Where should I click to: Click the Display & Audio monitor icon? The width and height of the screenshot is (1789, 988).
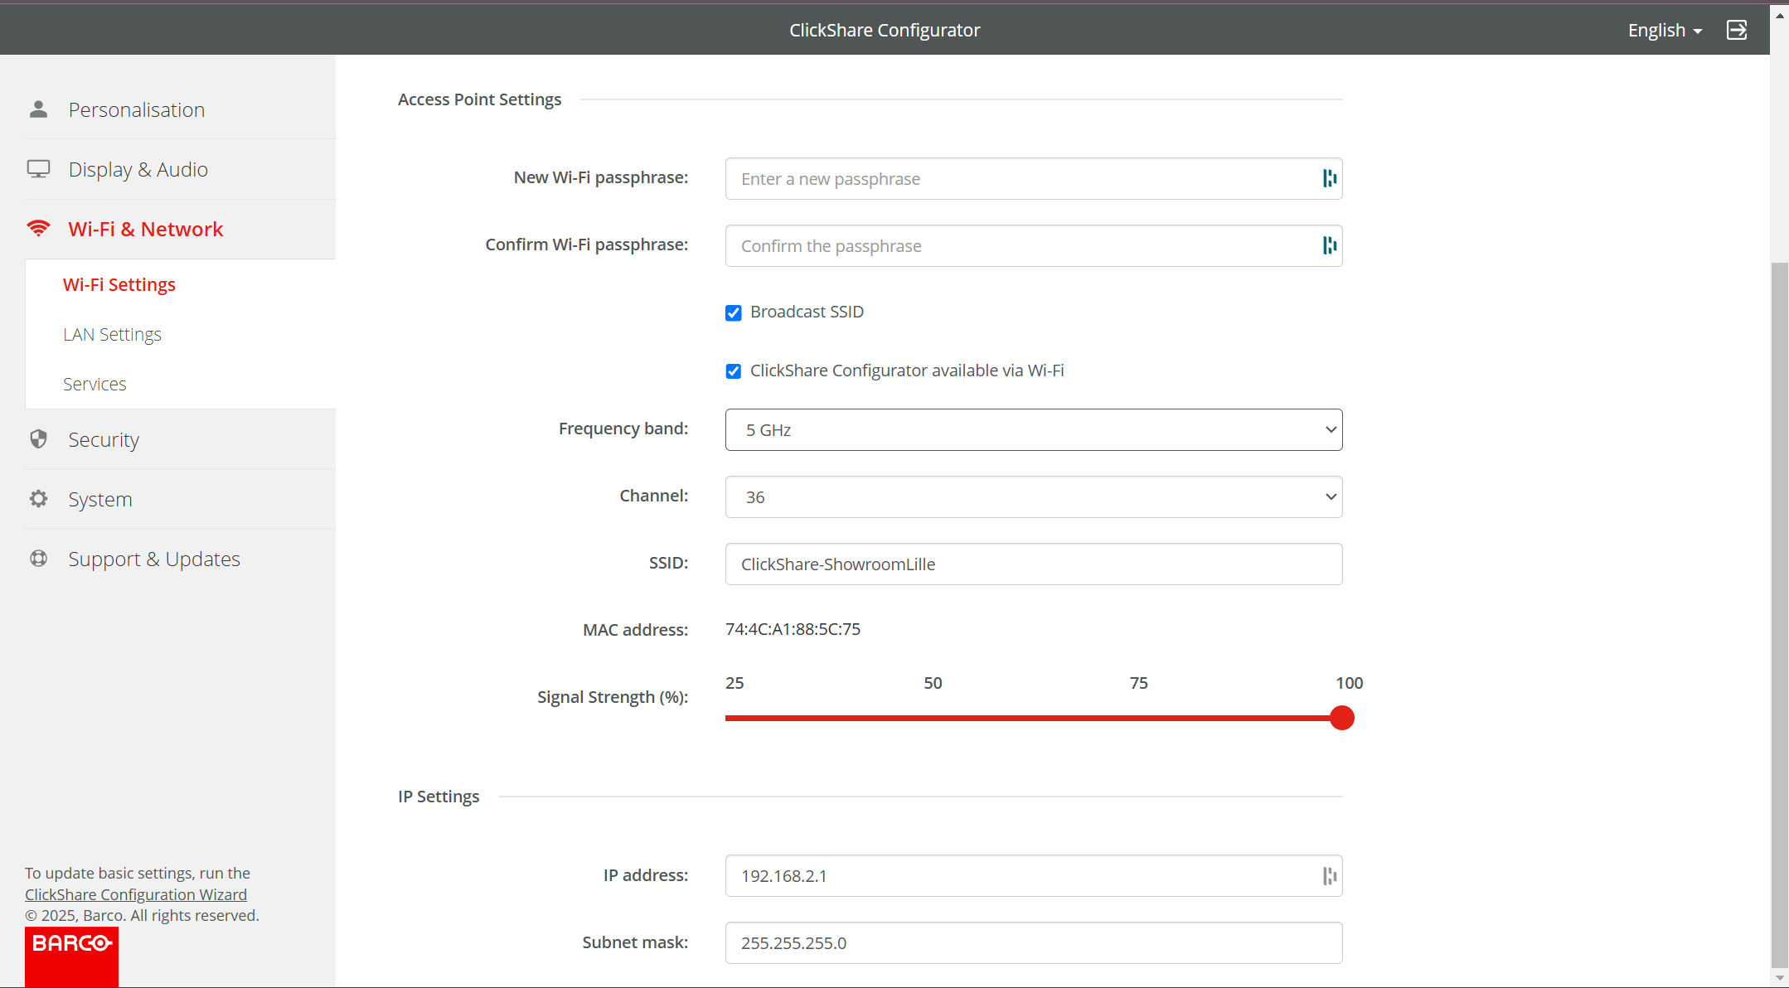(38, 169)
